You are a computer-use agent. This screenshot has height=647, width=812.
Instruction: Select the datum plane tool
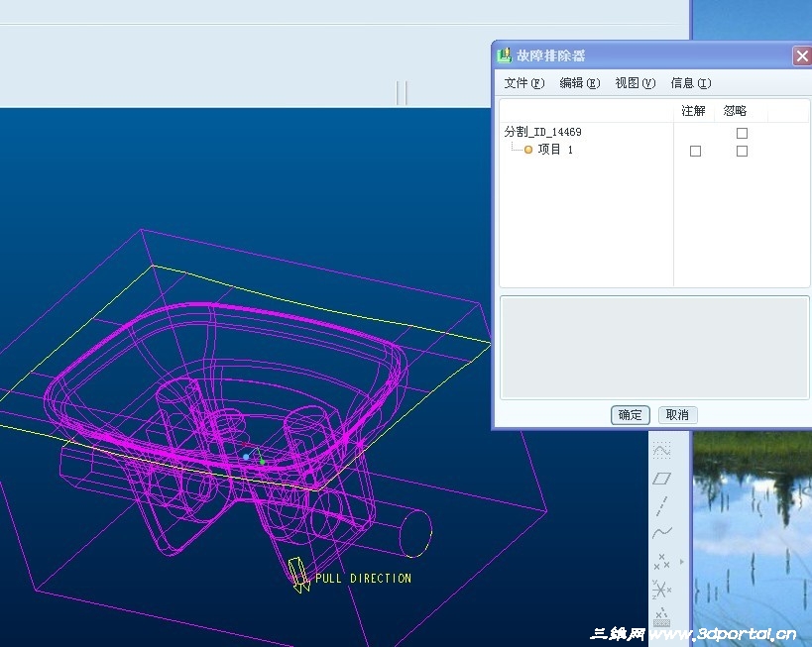(662, 479)
